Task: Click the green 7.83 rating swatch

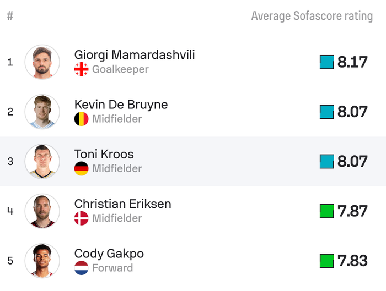Action: (x=327, y=260)
